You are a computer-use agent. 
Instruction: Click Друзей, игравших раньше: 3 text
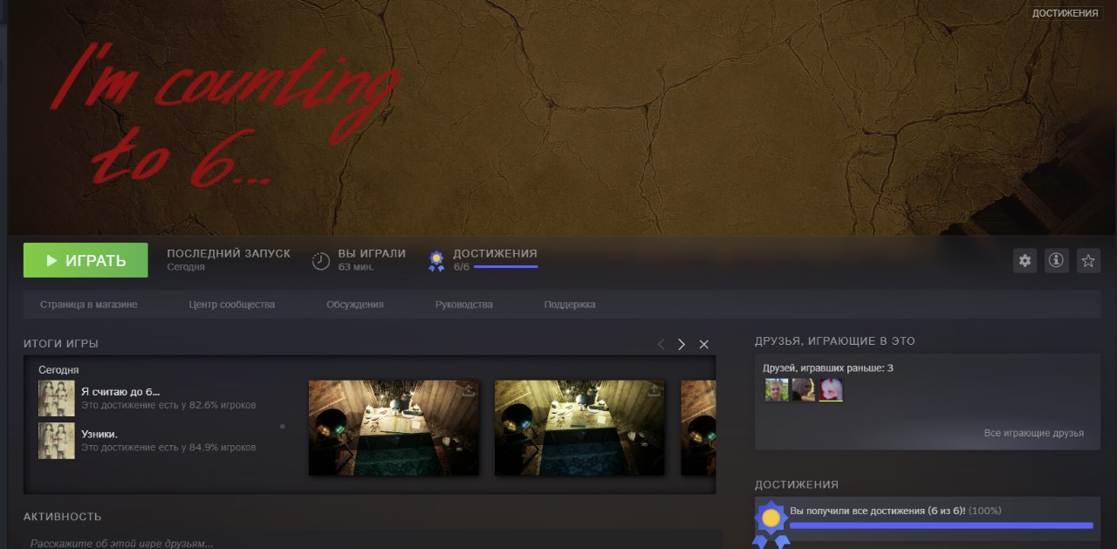point(828,368)
